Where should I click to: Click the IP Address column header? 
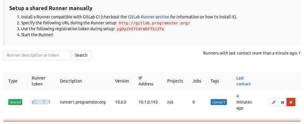146,81
